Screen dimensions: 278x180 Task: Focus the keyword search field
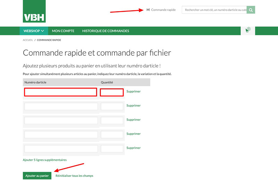pos(214,10)
